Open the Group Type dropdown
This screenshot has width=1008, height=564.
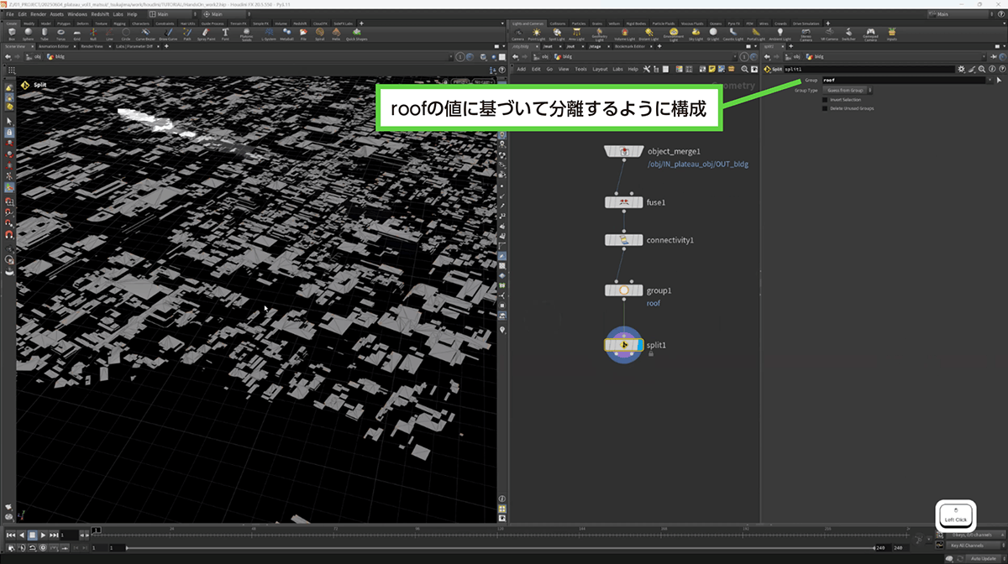[847, 90]
